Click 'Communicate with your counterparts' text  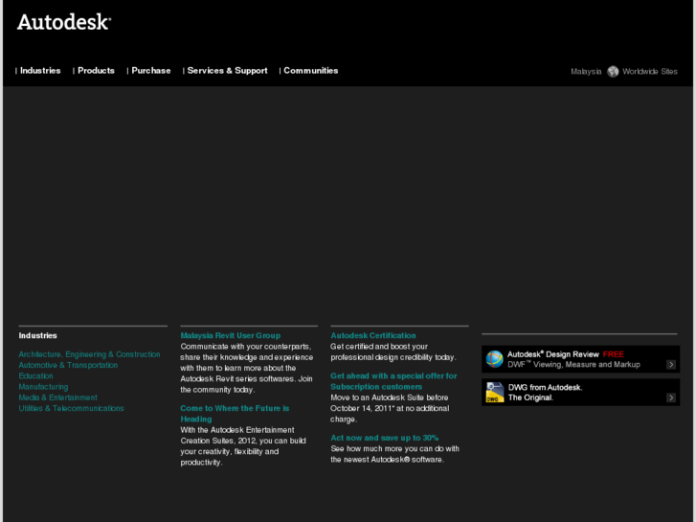click(245, 347)
